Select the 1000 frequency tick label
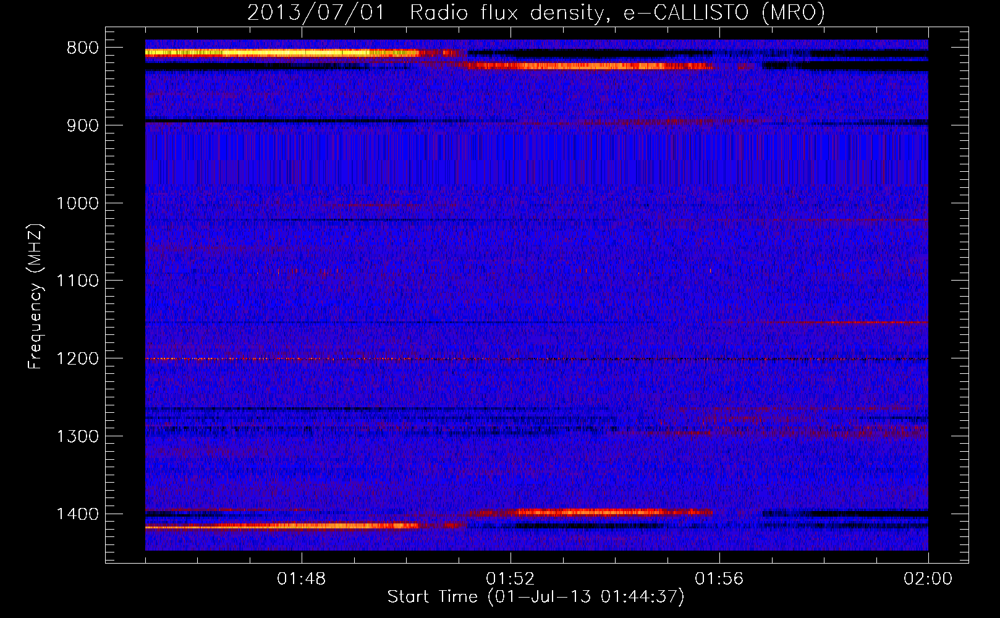The height and width of the screenshot is (618, 1000). (77, 203)
